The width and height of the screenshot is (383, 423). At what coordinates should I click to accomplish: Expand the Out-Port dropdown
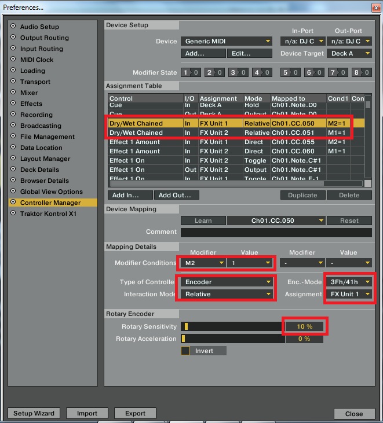(x=349, y=41)
